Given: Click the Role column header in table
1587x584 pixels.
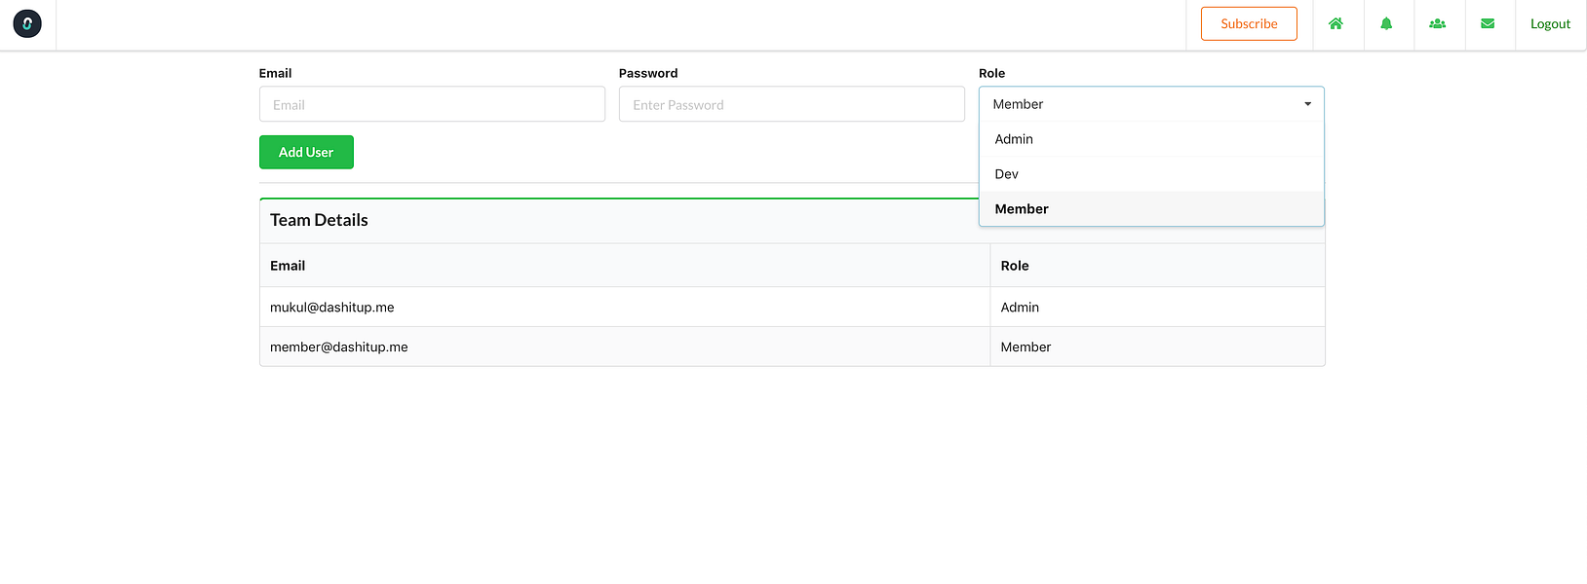Looking at the screenshot, I should point(1015,266).
